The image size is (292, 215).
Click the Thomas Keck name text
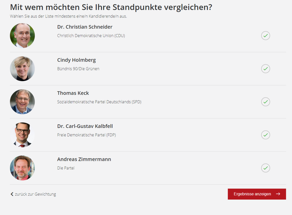tap(73, 93)
